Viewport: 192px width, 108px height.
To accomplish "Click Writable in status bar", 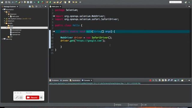I will 118,105.
